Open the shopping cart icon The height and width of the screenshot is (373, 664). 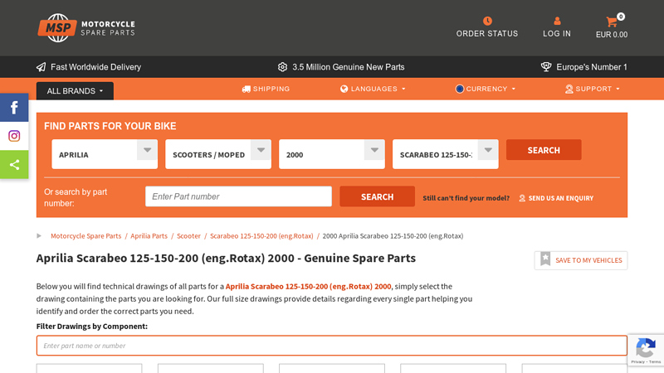pyautogui.click(x=612, y=22)
